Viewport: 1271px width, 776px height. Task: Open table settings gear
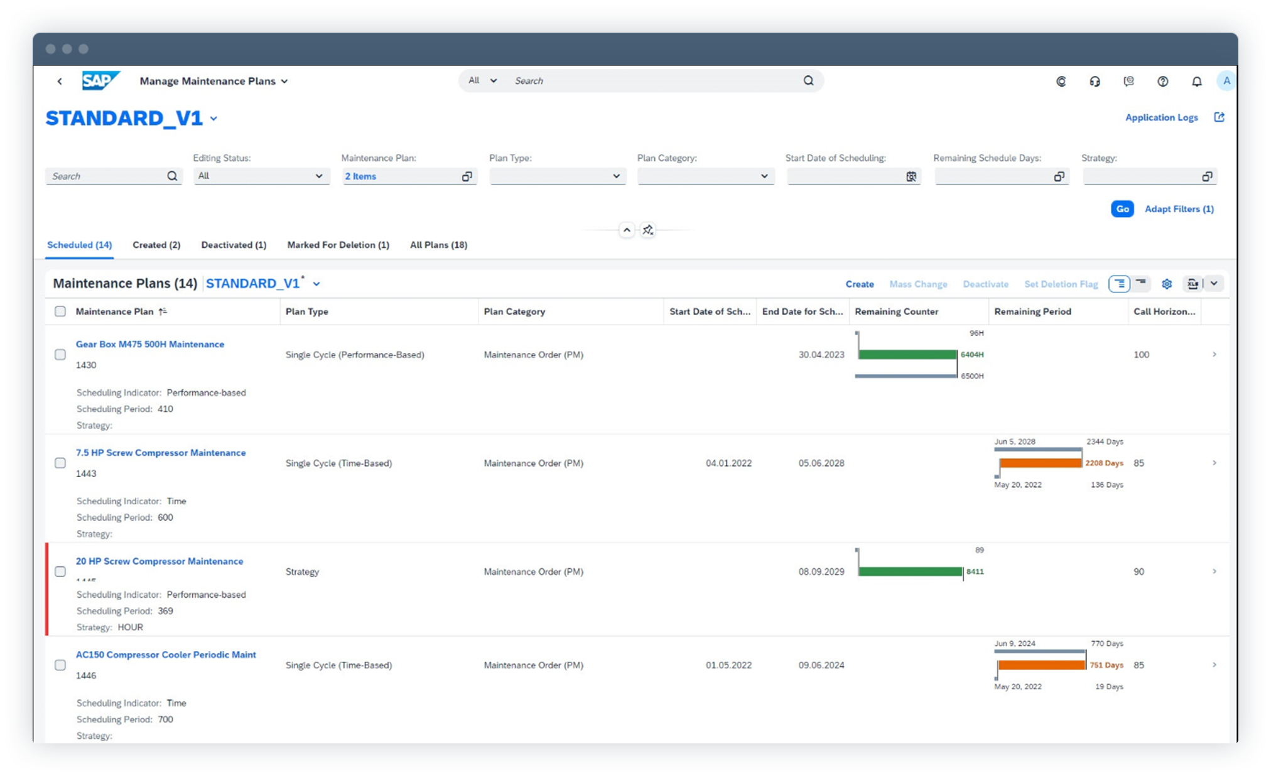click(1166, 284)
